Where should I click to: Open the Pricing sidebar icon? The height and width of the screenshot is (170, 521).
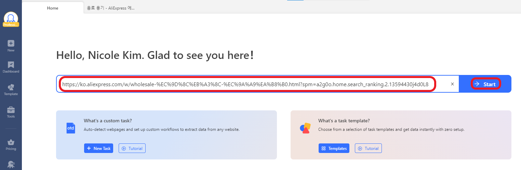pyautogui.click(x=11, y=142)
